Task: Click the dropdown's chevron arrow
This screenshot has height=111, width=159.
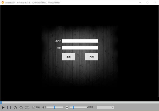Action: [112, 107]
